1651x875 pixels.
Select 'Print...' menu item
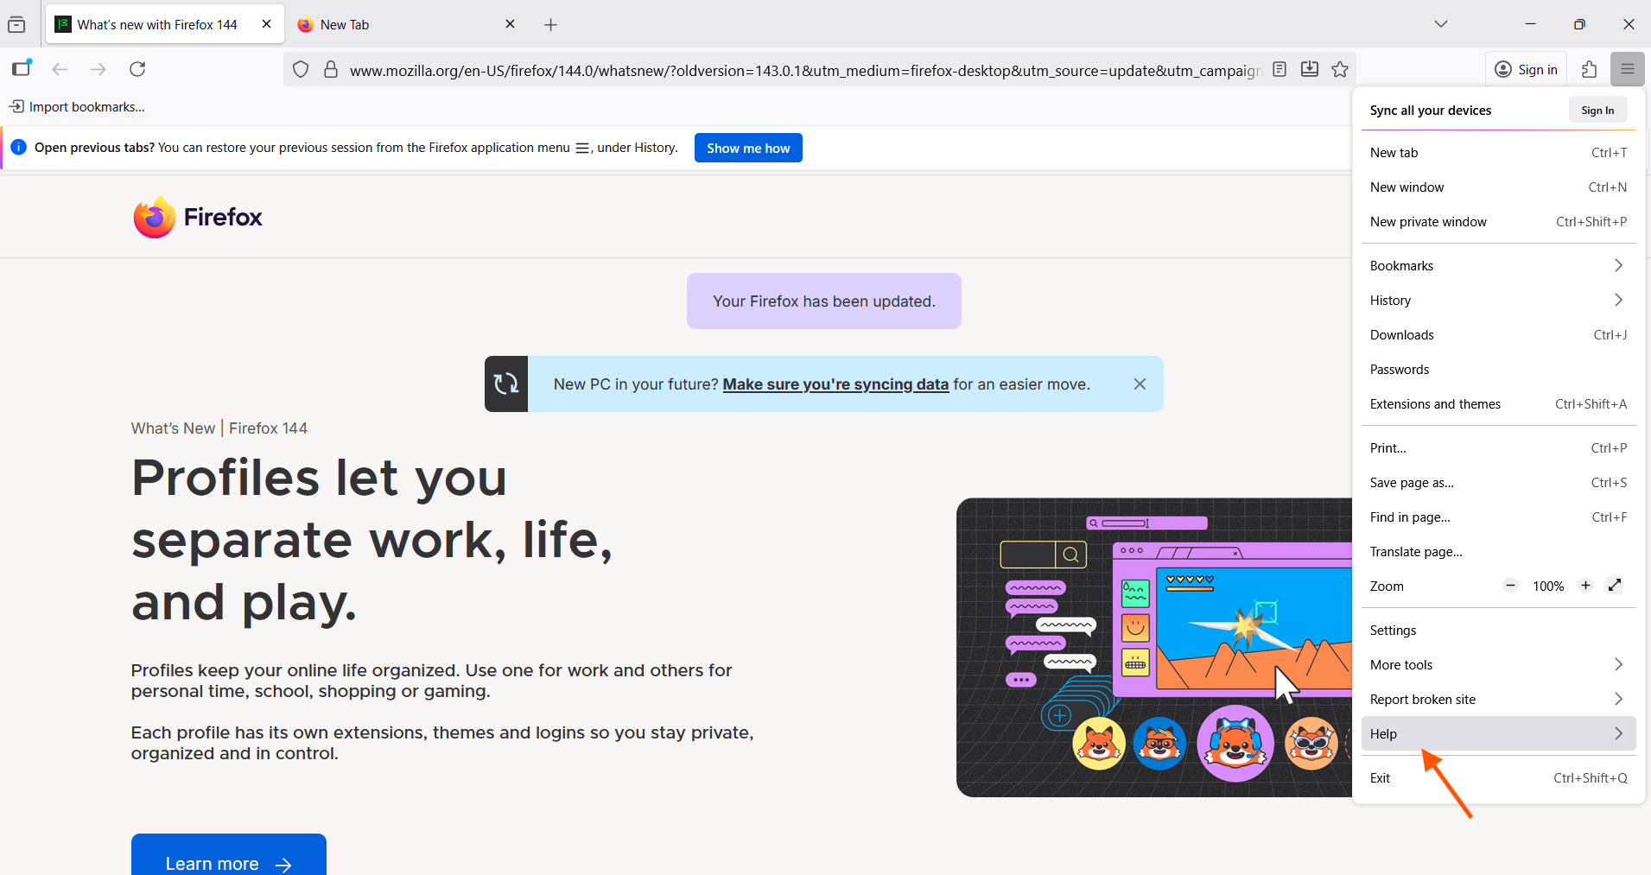coord(1499,448)
